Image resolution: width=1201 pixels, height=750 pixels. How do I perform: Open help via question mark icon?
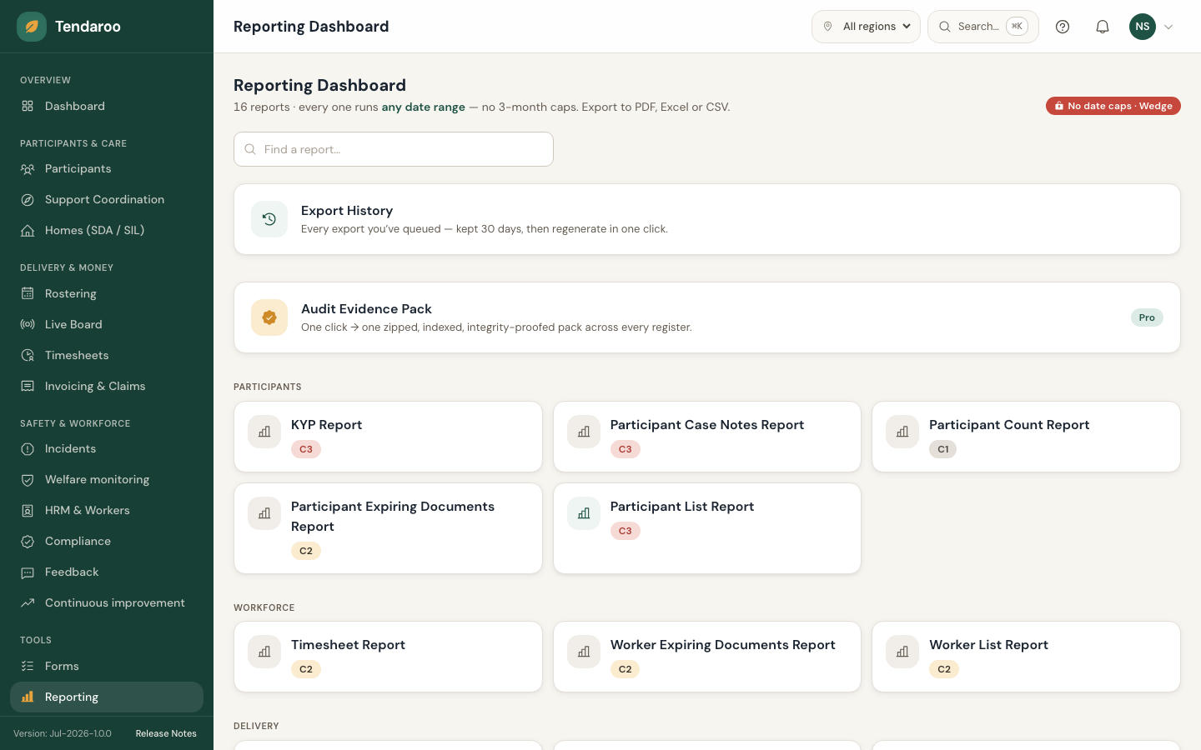[x=1063, y=27]
